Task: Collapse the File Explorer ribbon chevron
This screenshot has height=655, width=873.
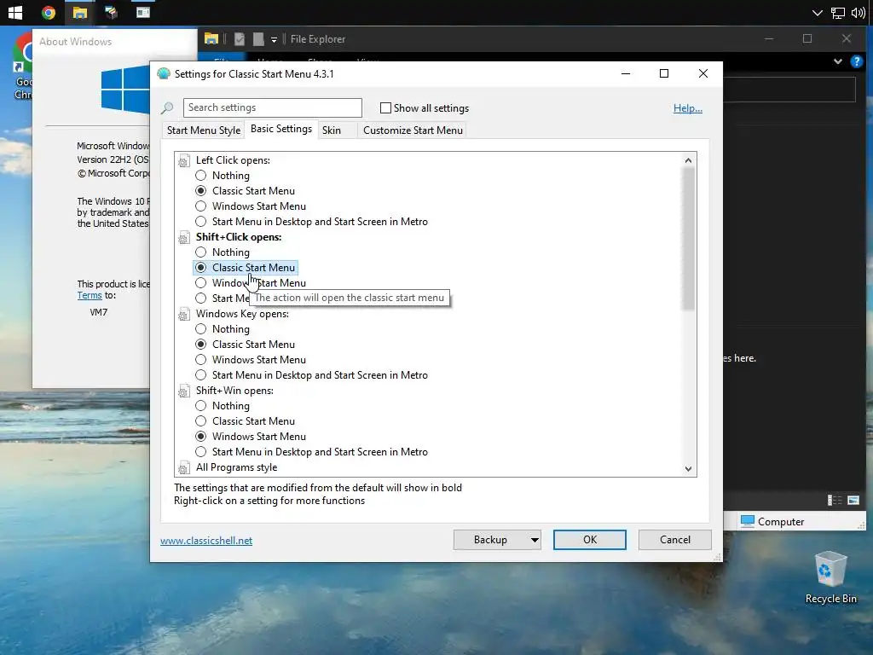Action: pyautogui.click(x=837, y=61)
